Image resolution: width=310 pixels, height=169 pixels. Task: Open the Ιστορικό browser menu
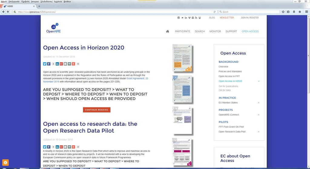[x=35, y=2]
